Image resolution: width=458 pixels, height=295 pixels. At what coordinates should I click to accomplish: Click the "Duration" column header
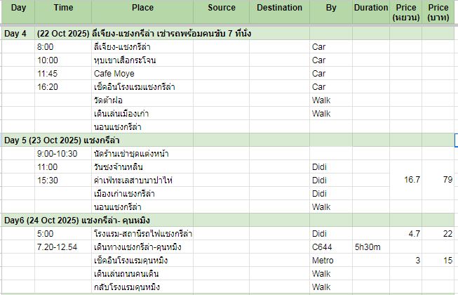(x=370, y=8)
